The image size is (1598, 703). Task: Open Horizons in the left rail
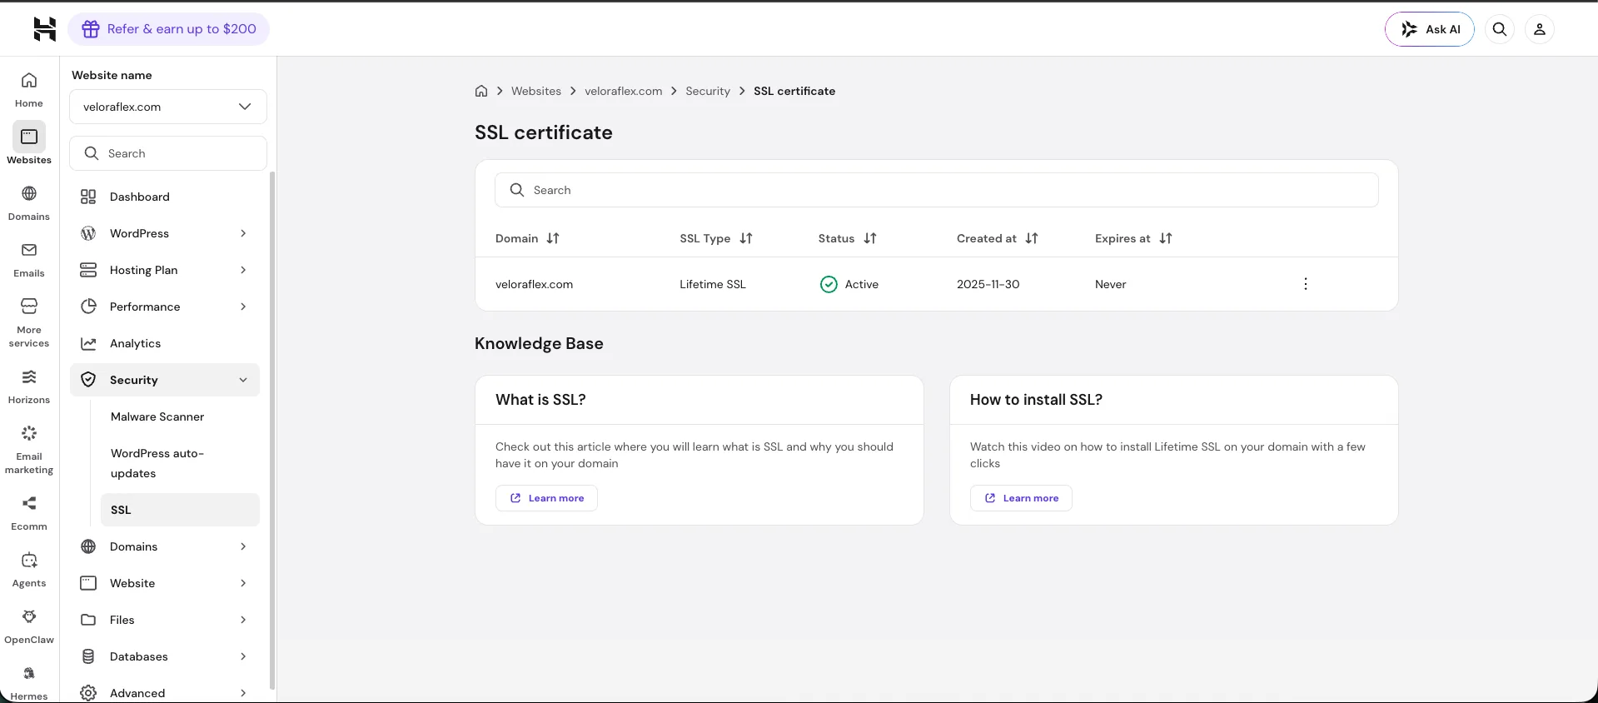[29, 386]
